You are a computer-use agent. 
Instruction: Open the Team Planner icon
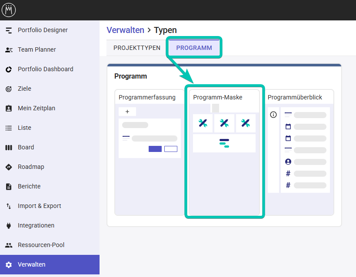[x=9, y=49]
